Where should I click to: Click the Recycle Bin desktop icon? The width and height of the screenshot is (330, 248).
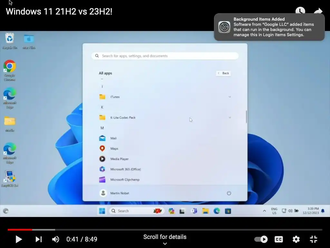[x=10, y=41]
